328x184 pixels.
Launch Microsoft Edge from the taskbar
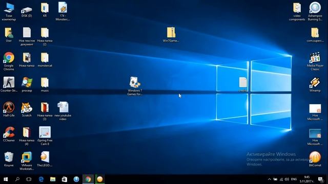41,179
